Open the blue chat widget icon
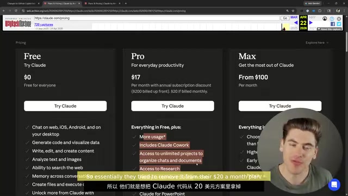 (x=334, y=185)
